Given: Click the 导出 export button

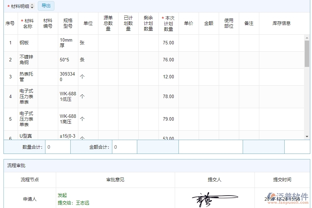Looking at the screenshot, I should pos(46,6).
